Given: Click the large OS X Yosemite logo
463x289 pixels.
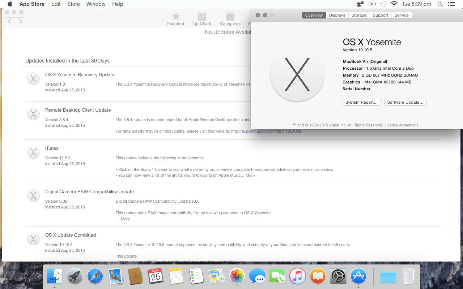Looking at the screenshot, I should pyautogui.click(x=297, y=74).
